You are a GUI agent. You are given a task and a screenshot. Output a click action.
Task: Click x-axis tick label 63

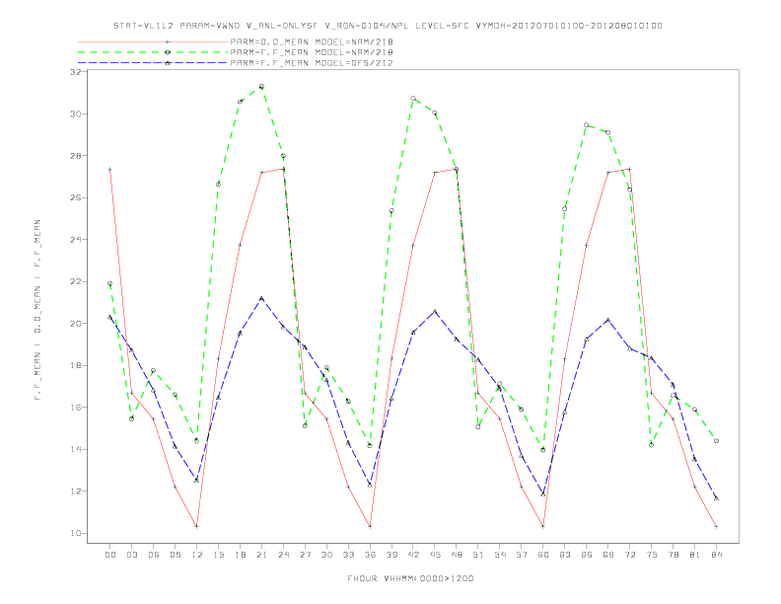point(565,555)
